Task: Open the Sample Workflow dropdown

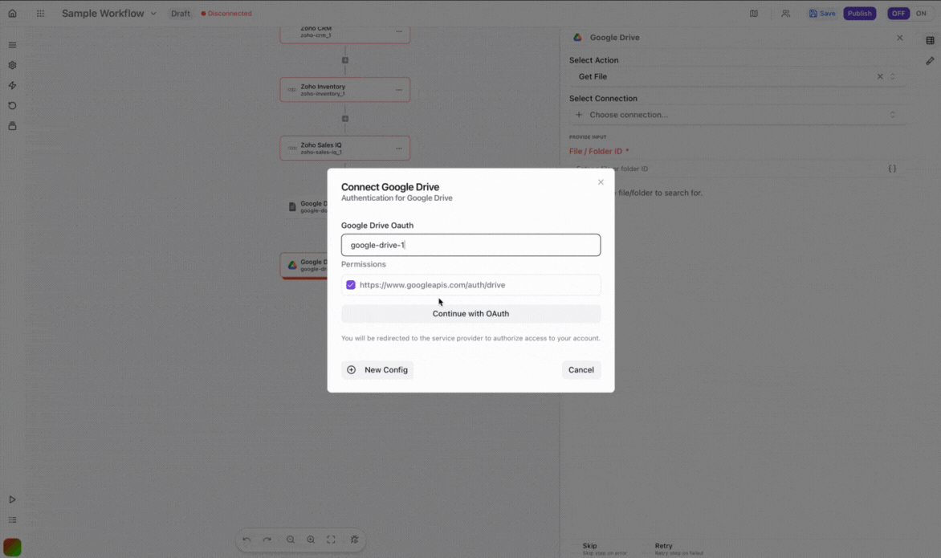Action: coord(153,13)
